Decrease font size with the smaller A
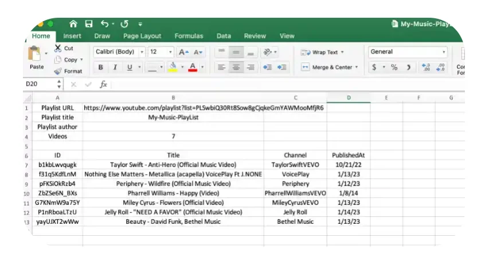493x257 pixels. 198,52
